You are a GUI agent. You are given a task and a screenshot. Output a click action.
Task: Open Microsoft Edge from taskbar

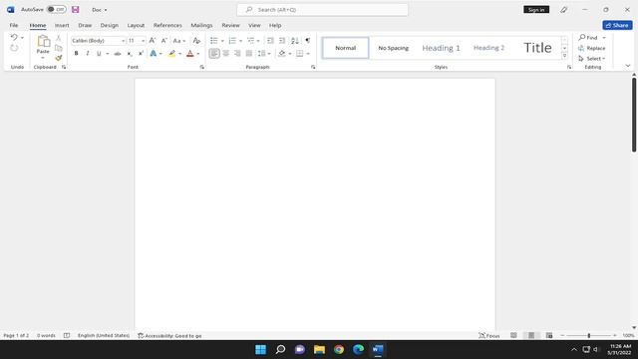(x=358, y=349)
